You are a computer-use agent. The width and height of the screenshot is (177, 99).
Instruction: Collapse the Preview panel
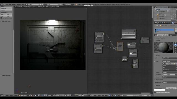coord(157,40)
